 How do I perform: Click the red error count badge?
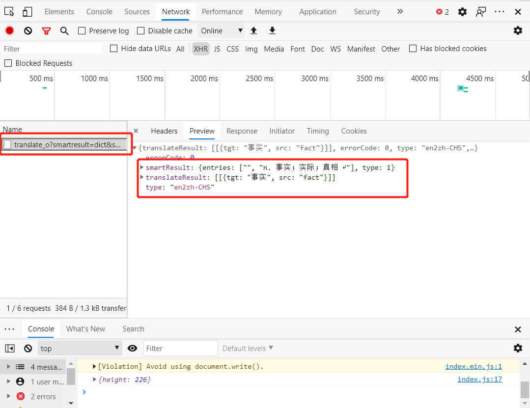(443, 12)
